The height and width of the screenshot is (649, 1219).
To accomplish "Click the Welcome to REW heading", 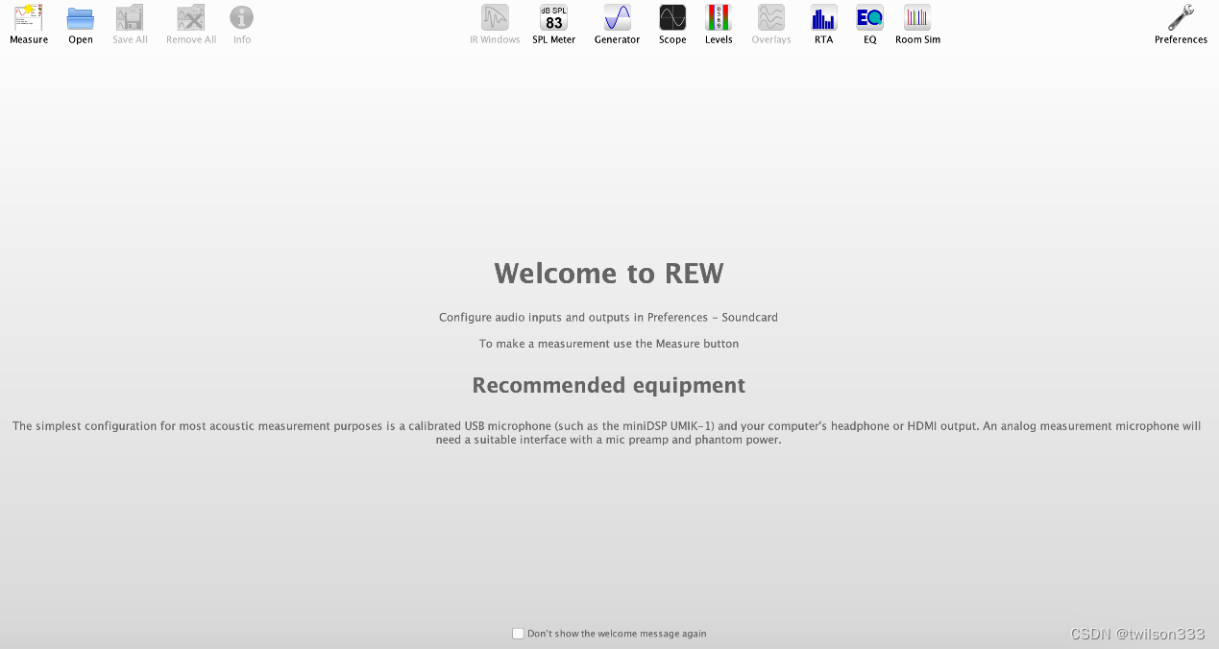I will pos(609,274).
